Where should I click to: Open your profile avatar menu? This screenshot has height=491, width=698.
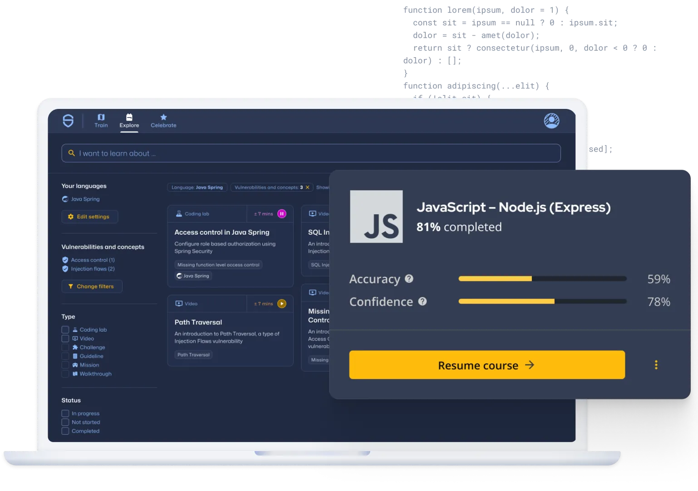(551, 120)
